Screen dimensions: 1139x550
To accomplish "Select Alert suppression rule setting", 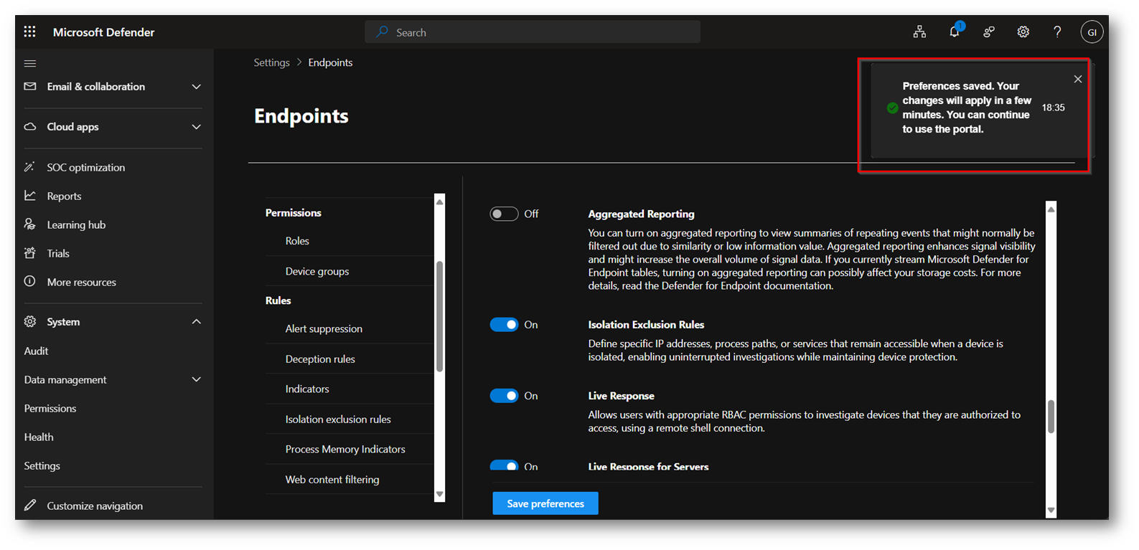I will coord(324,328).
